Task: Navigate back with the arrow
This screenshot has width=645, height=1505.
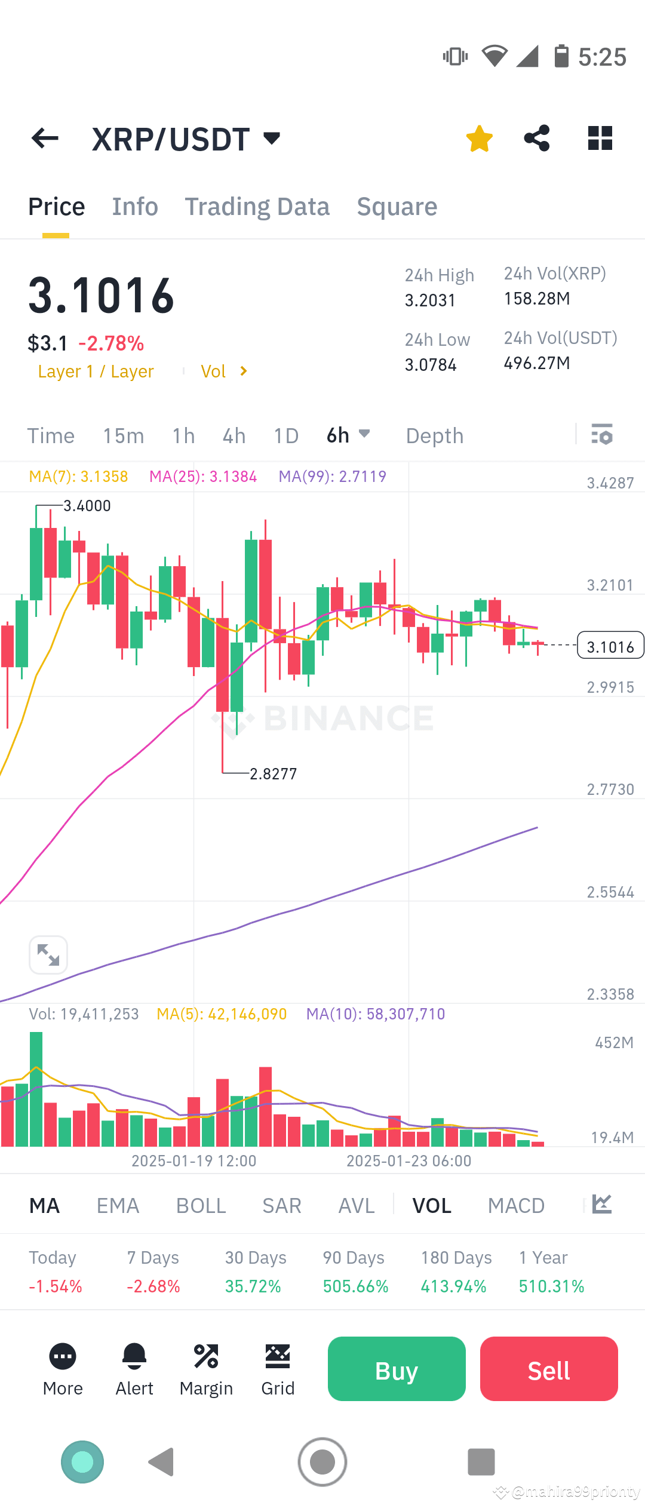Action: [44, 138]
